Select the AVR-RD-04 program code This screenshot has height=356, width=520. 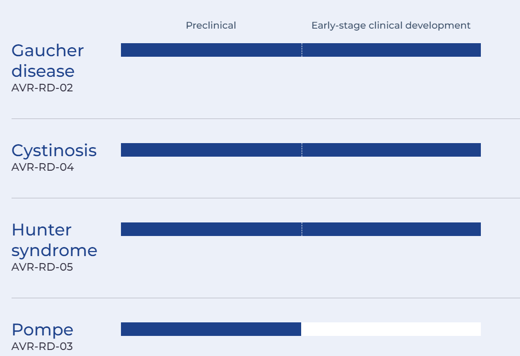pyautogui.click(x=43, y=167)
